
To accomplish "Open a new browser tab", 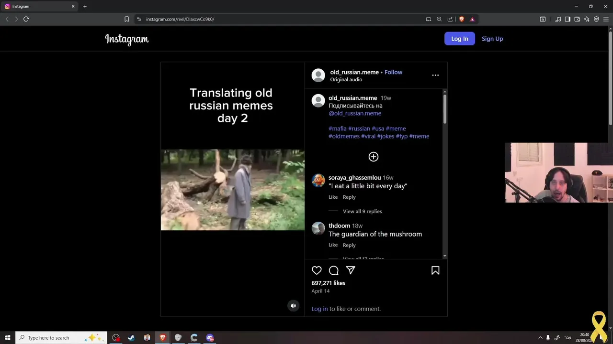I will point(85,6).
